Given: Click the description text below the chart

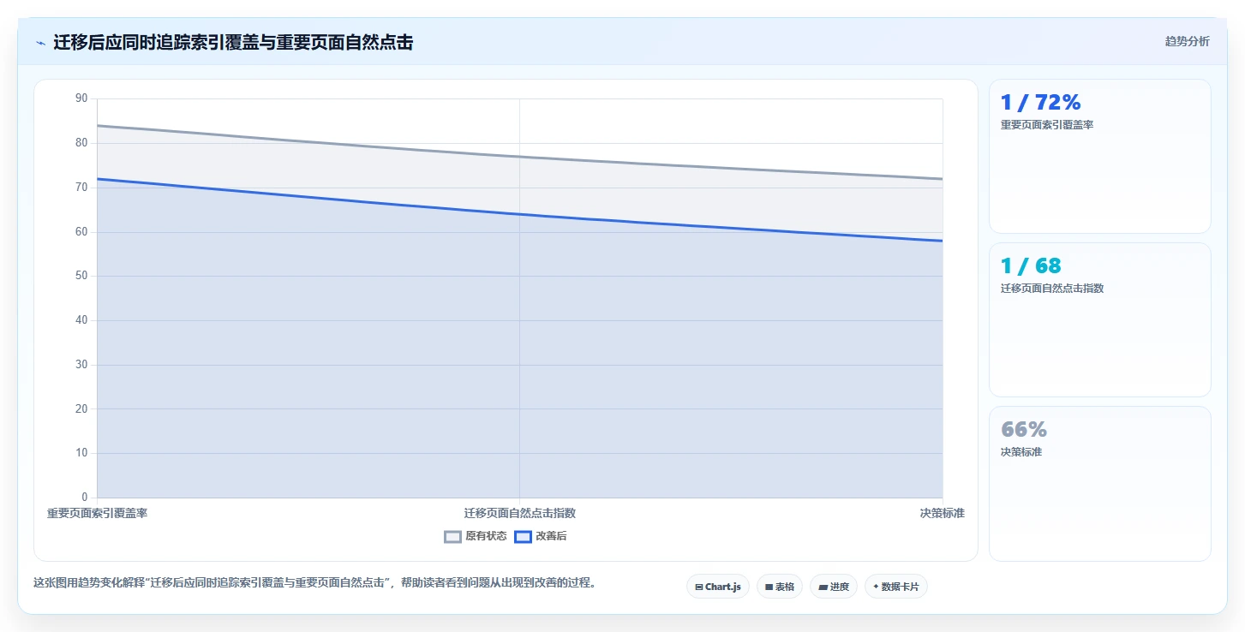Looking at the screenshot, I should tap(314, 582).
